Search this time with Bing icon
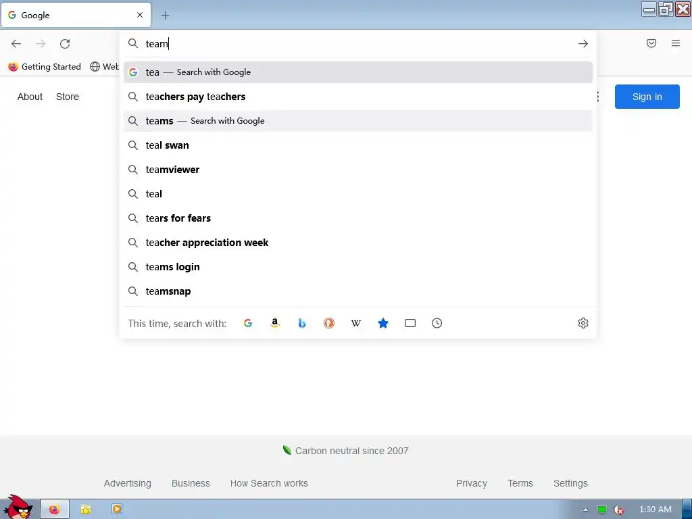This screenshot has width=692, height=519. click(302, 323)
